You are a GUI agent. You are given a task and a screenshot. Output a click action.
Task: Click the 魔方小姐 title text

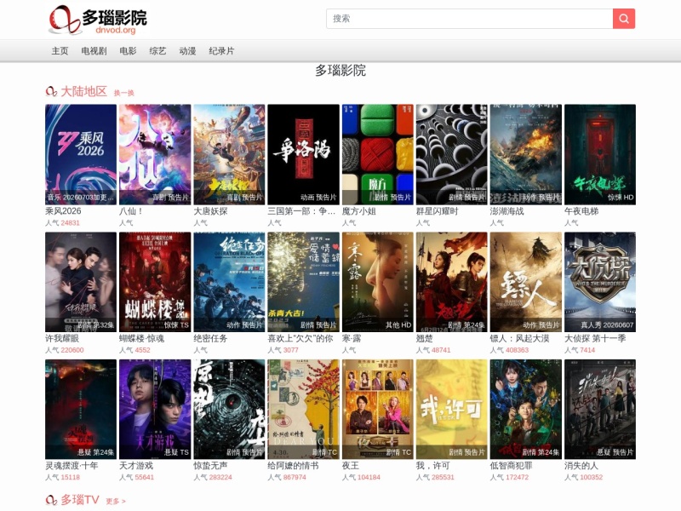(359, 211)
